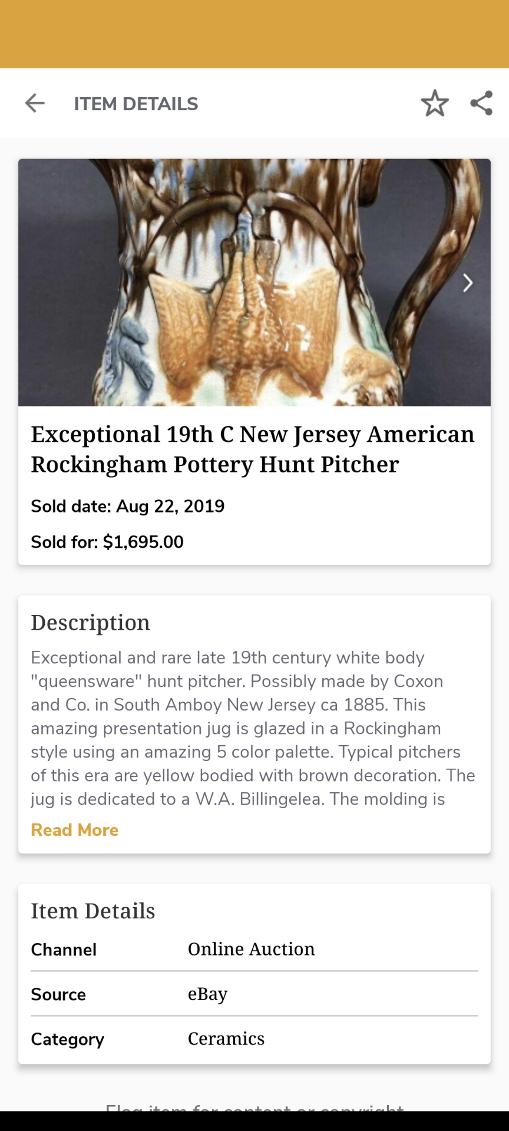The height and width of the screenshot is (1131, 509).
Task: Tap the back arrow icon
Action: pyautogui.click(x=35, y=103)
